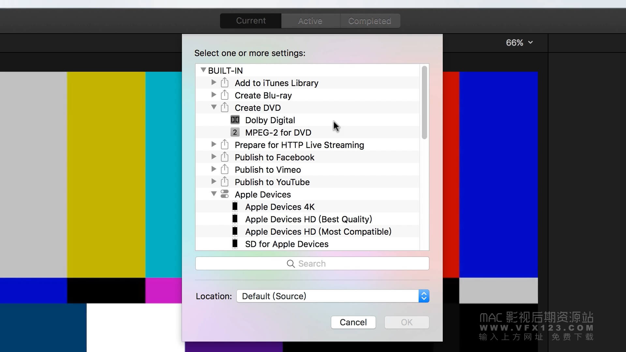
Task: Switch to the Completed tab
Action: pos(370,21)
